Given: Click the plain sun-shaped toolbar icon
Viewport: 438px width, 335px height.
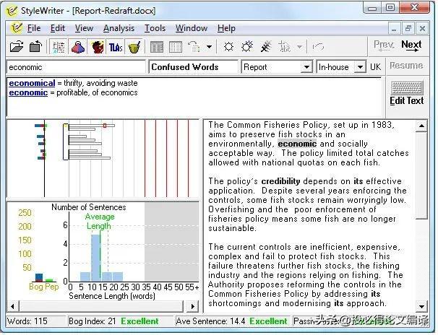Looking at the screenshot, I should [228, 47].
